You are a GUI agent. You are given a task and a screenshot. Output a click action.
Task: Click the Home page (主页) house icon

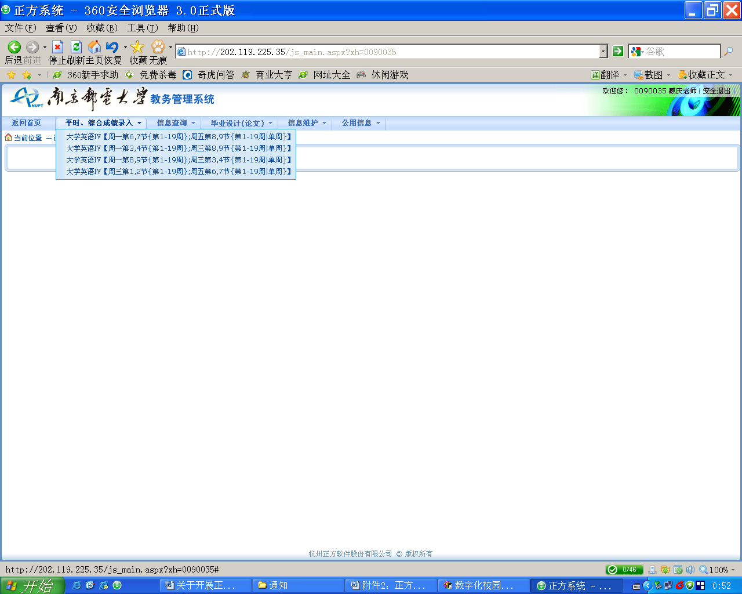pyautogui.click(x=94, y=47)
